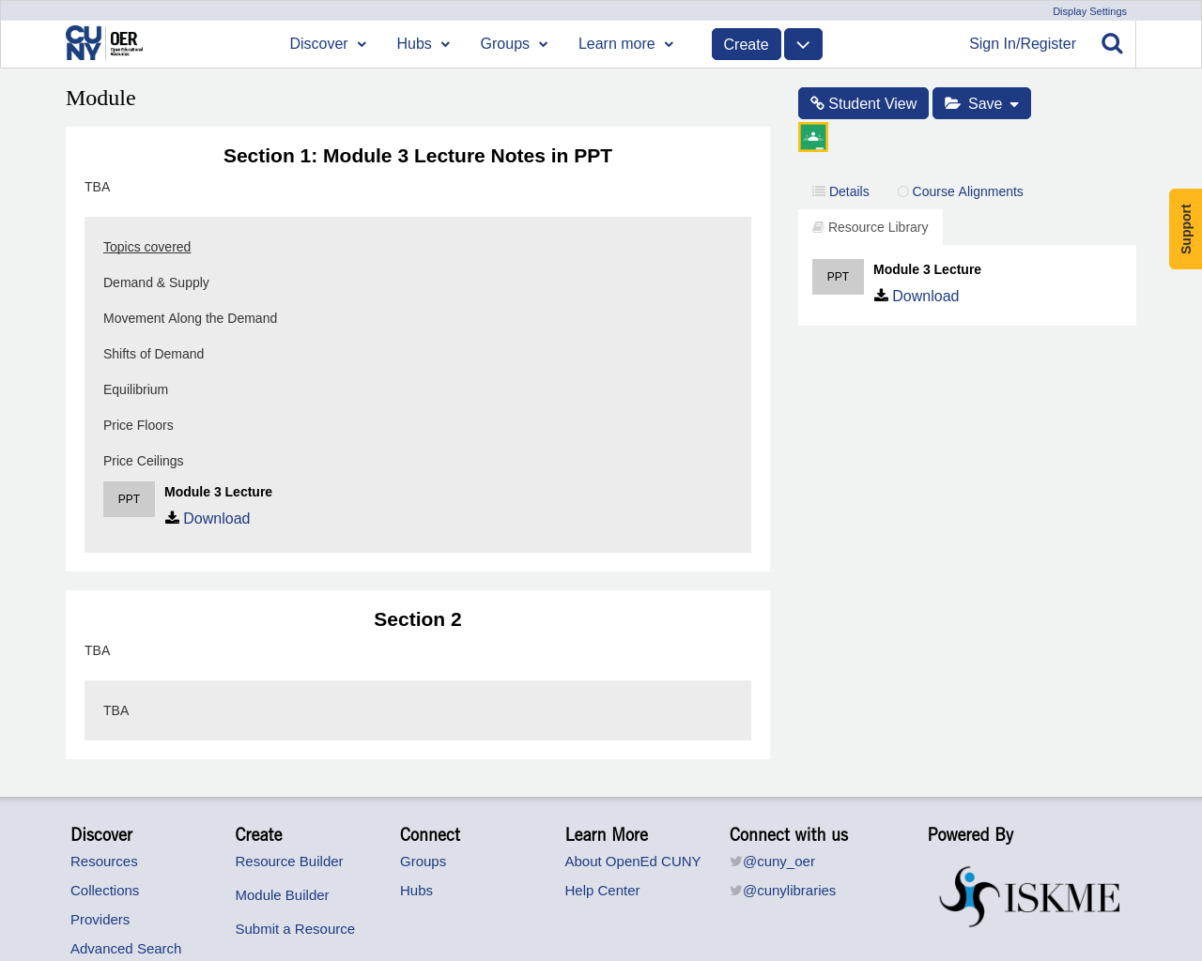Expand the Discover menu
This screenshot has height=961, width=1202.
(328, 44)
